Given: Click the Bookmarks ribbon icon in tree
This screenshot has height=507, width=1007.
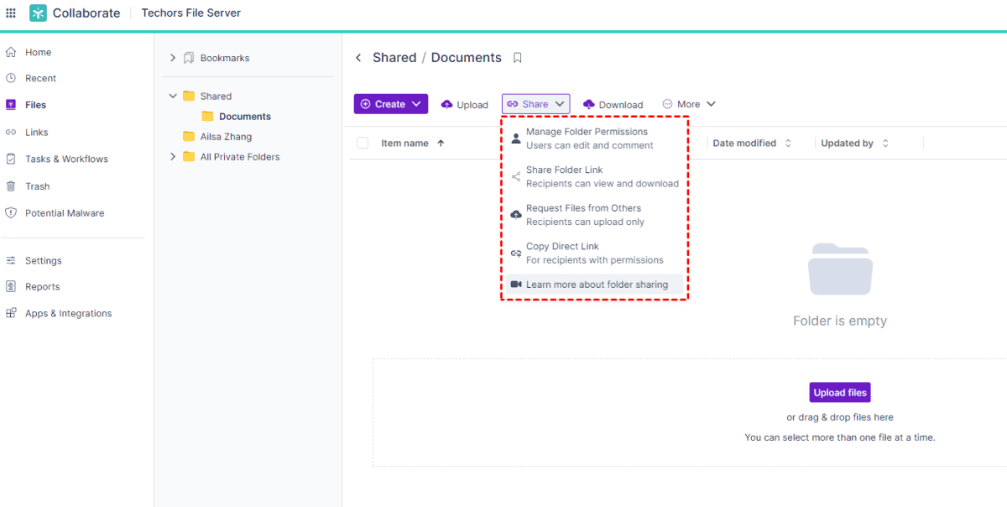Looking at the screenshot, I should [189, 58].
